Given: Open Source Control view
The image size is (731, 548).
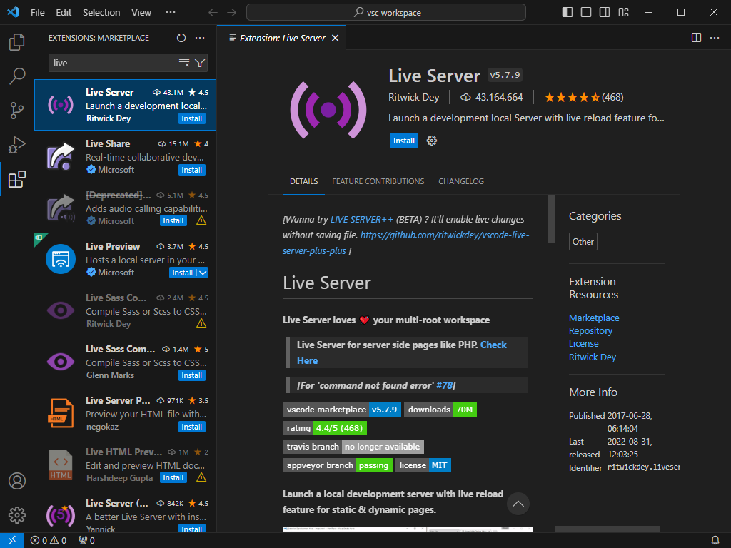Looking at the screenshot, I should coord(17,111).
